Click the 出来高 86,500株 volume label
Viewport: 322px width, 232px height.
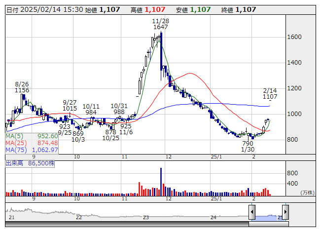(30, 163)
